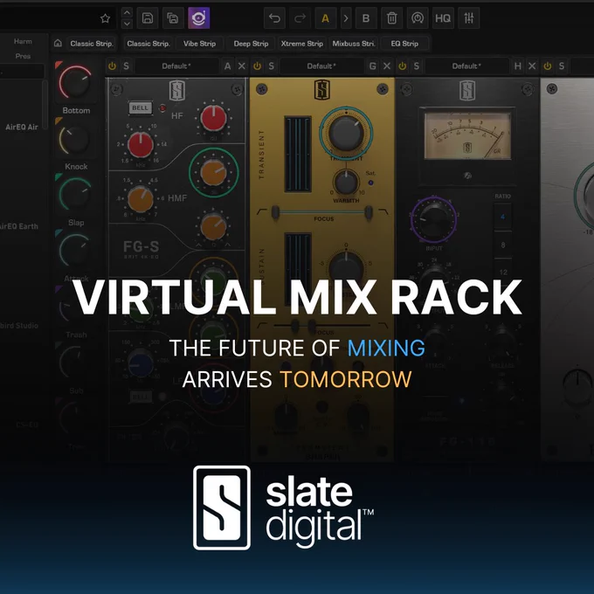Click the purple-ringed Input knob
The height and width of the screenshot is (594, 594).
pyautogui.click(x=433, y=219)
